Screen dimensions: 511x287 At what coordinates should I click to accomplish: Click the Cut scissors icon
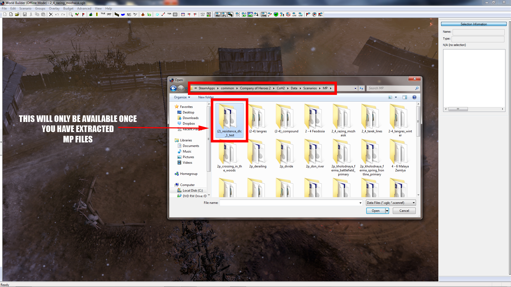31,14
